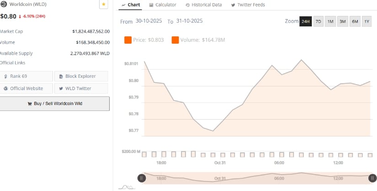377x191 pixels.
Task: Switch to Historical Data tab
Action: pos(204,5)
